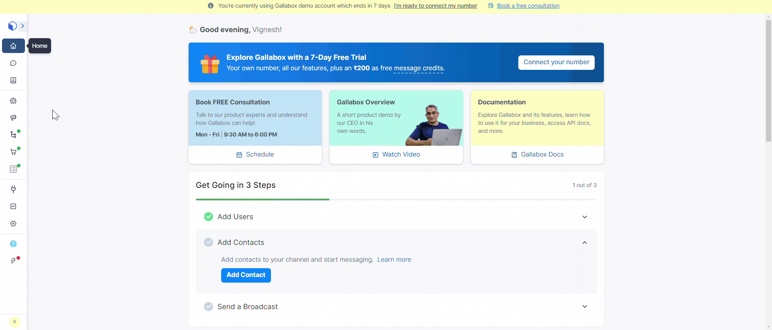Open the bot robot icon
Screen dimensions: 772x330
tap(13, 101)
